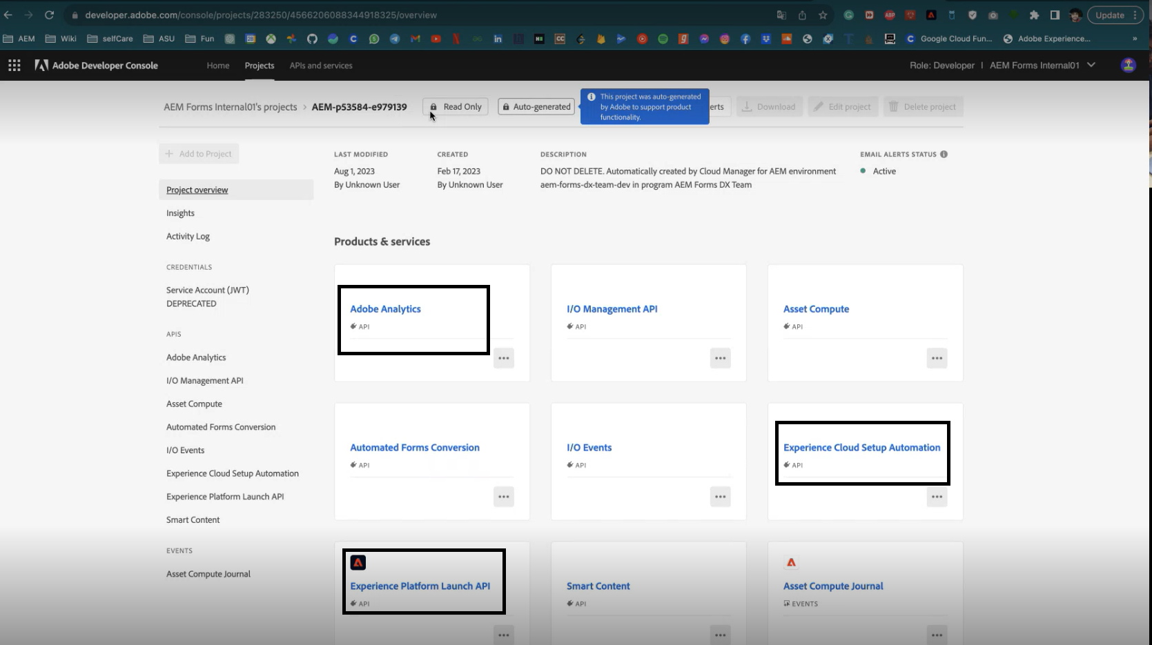Viewport: 1152px width, 645px height.
Task: Open options menu for I/O Management API card
Action: 721,358
